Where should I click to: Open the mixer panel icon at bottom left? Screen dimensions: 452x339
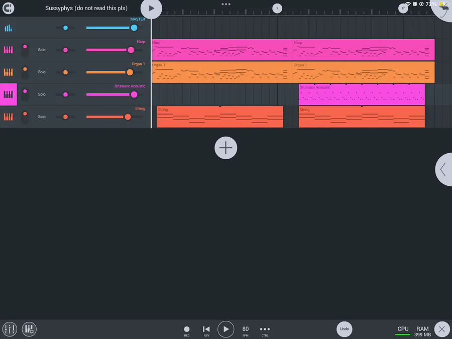[10, 329]
